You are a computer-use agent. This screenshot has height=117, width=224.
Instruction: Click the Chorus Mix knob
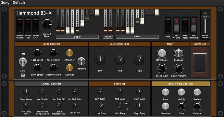75,106
